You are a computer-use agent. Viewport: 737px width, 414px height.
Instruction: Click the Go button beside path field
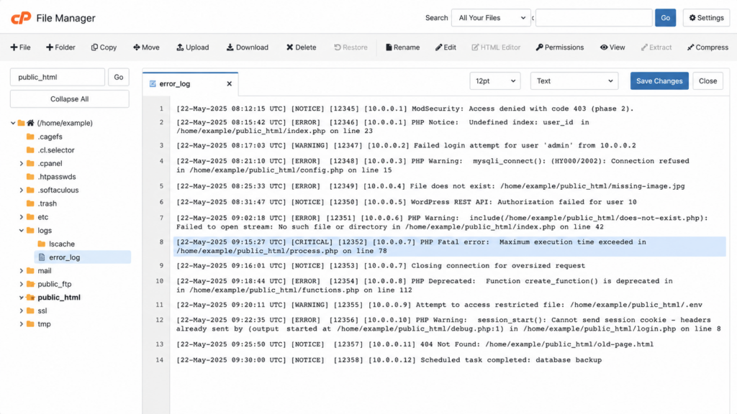(119, 77)
